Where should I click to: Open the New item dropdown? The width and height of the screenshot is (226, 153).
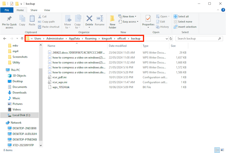[x=127, y=16]
